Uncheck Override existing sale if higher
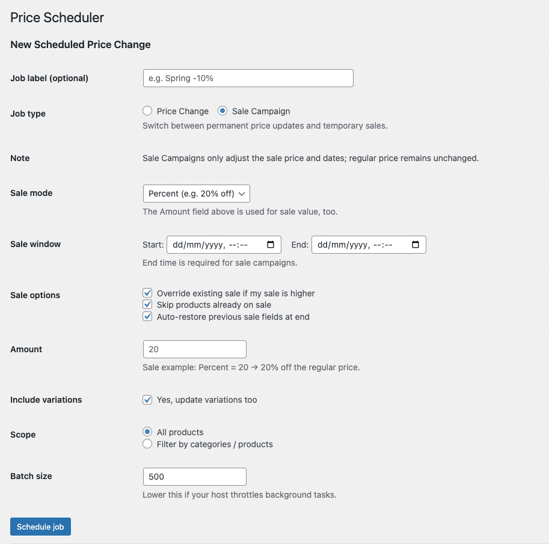 (x=147, y=293)
